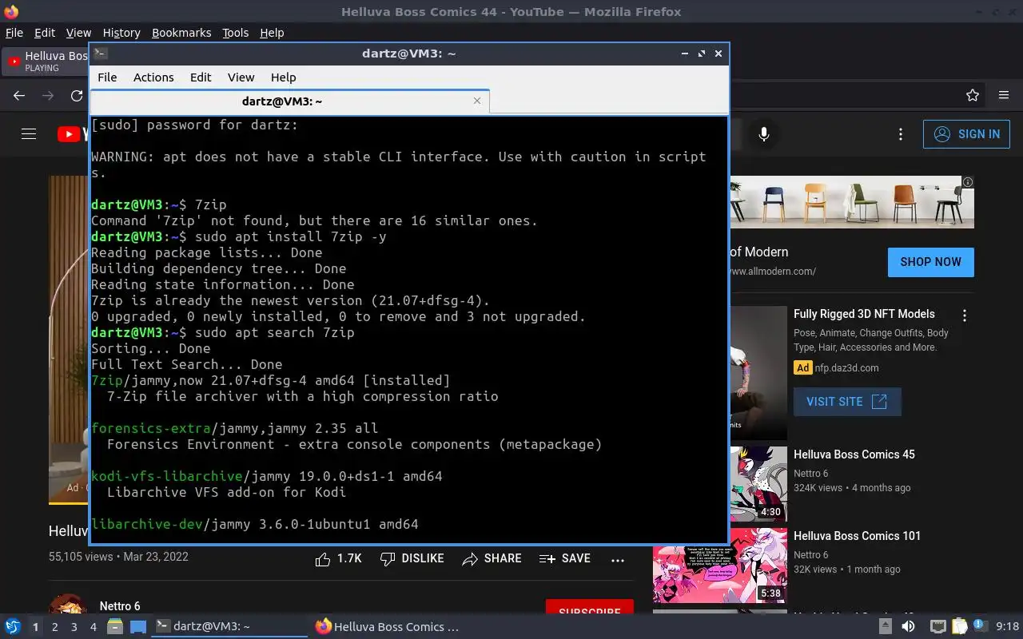Click Helluva Boss Comics 101 thumbnail
The width and height of the screenshot is (1023, 639).
pyautogui.click(x=720, y=565)
